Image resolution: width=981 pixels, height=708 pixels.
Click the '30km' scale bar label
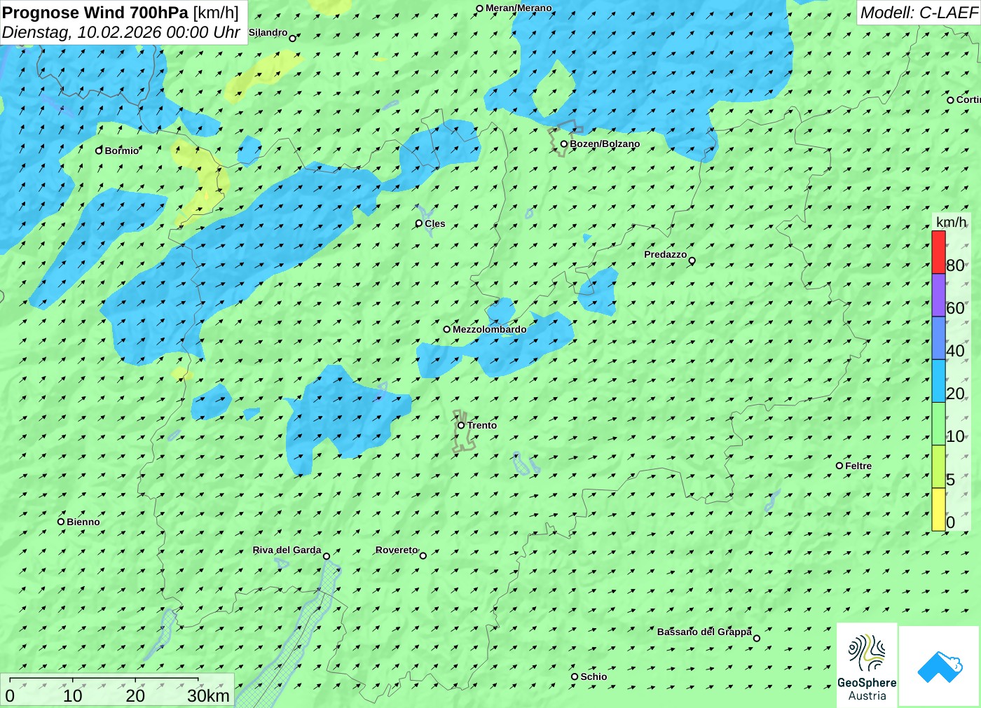(209, 695)
